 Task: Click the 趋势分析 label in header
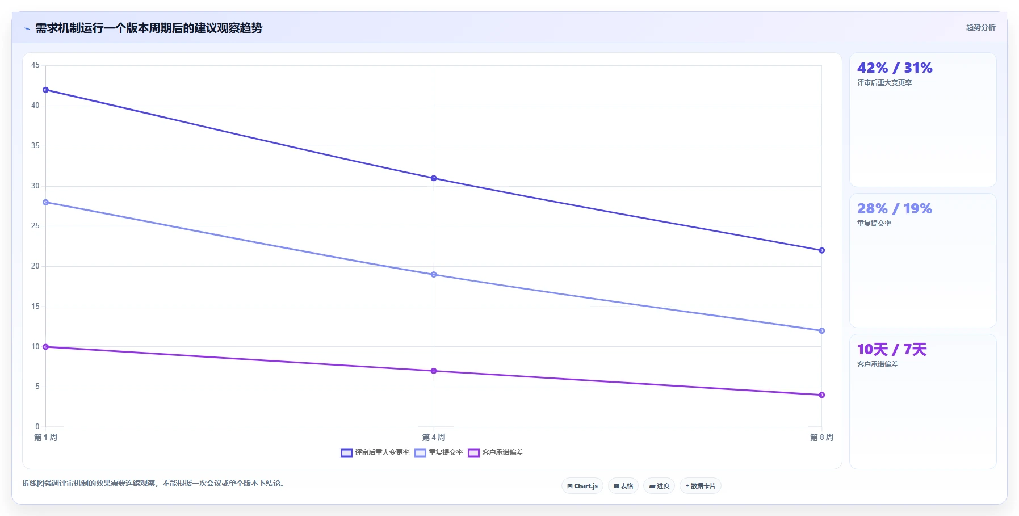coord(981,27)
